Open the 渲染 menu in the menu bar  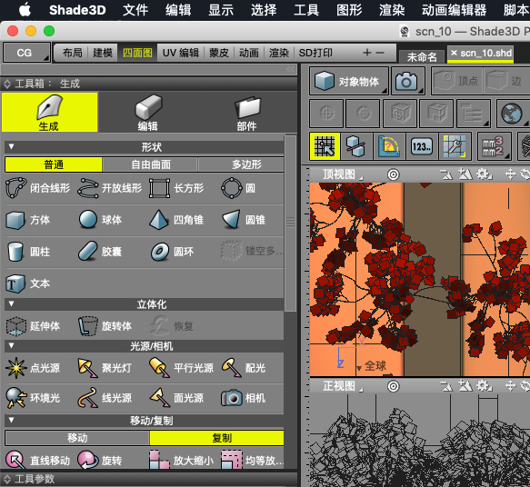pos(392,10)
